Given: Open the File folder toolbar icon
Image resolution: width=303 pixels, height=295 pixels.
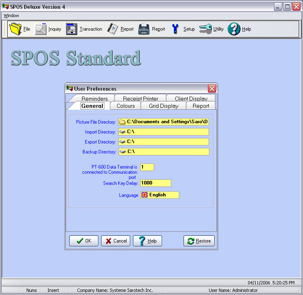Looking at the screenshot, I should pos(15,29).
